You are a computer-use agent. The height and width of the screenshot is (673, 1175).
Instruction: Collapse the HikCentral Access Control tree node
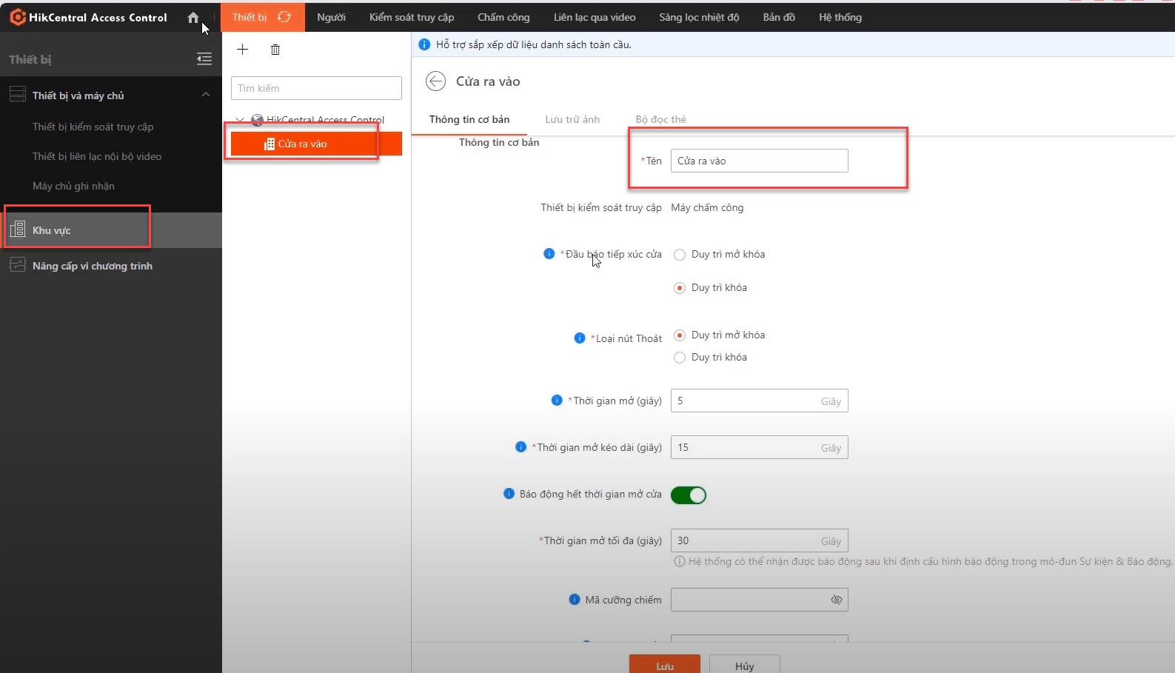[240, 119]
